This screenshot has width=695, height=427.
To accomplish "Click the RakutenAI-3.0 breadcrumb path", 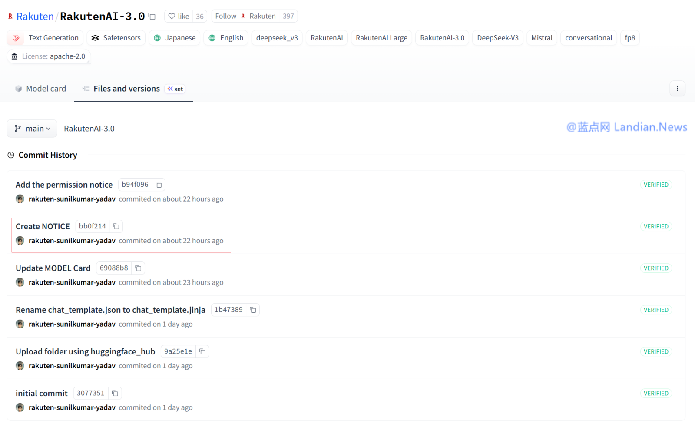I will click(89, 129).
